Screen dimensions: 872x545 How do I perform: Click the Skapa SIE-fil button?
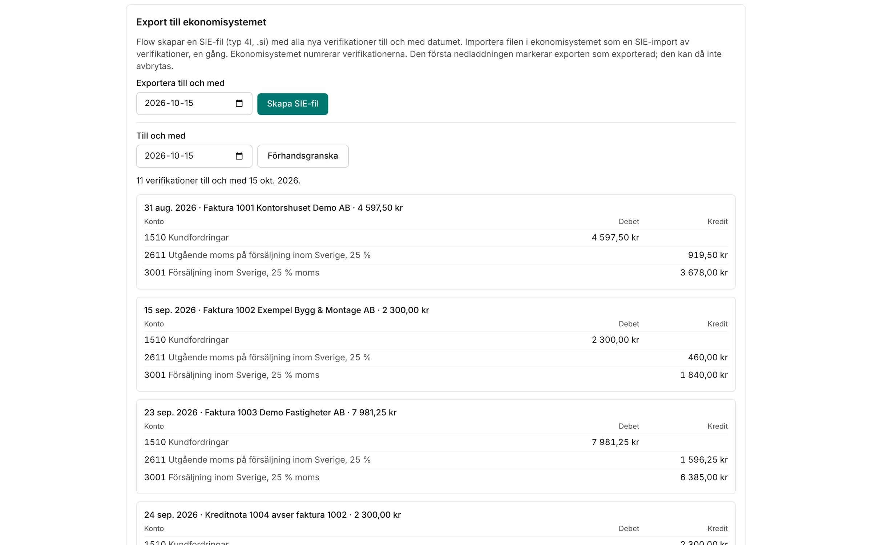(292, 104)
